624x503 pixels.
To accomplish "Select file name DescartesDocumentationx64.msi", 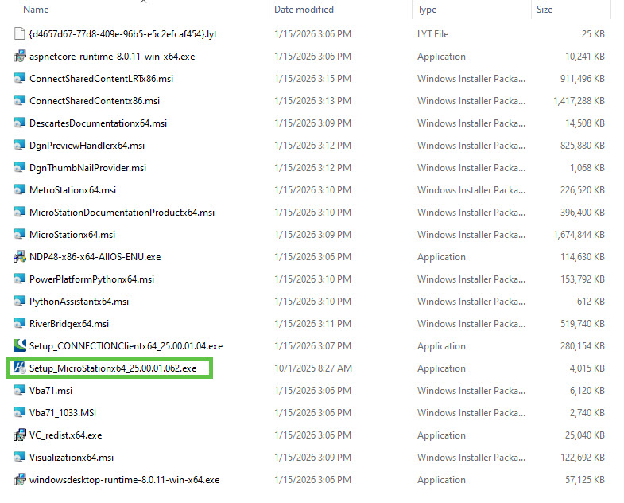I will [x=99, y=123].
